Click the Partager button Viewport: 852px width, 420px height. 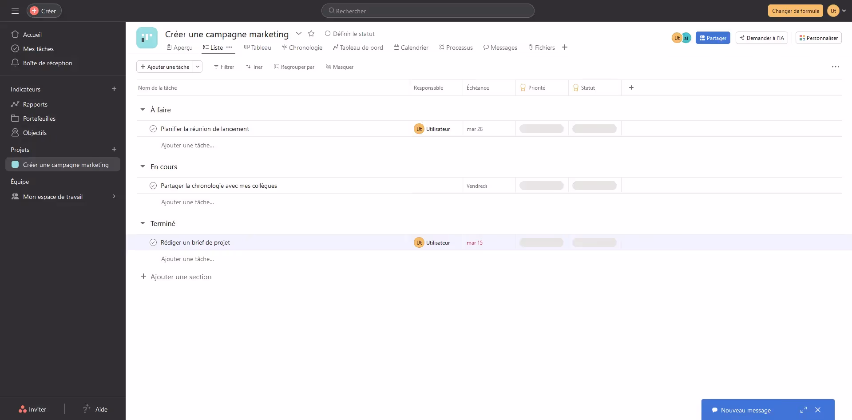click(713, 38)
